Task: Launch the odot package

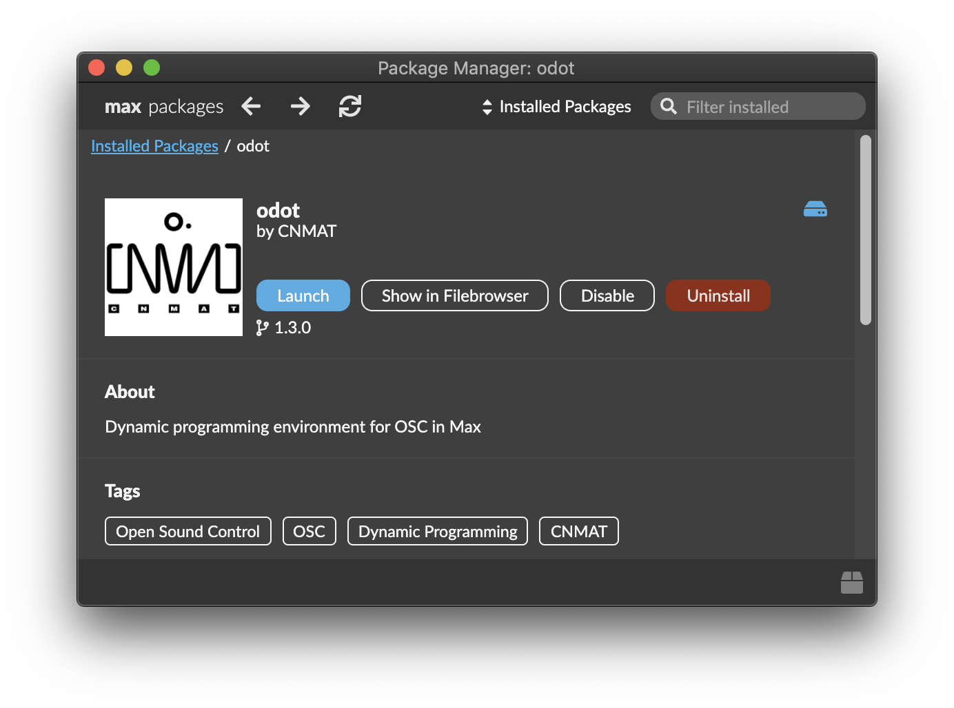Action: (303, 295)
